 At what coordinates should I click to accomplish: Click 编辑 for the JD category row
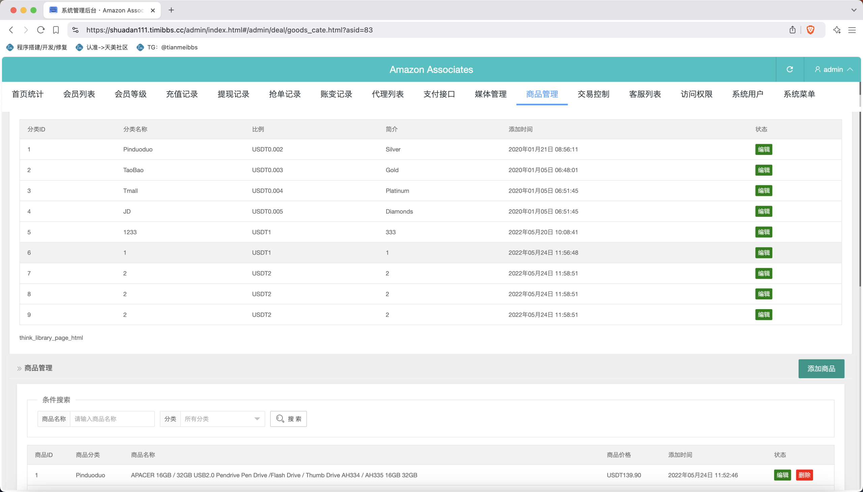(764, 211)
